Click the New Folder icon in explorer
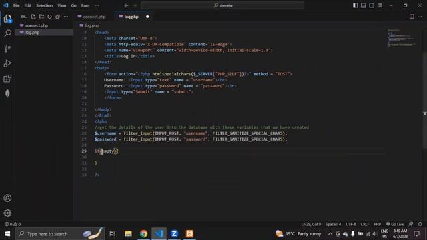The width and height of the screenshot is (427, 240). [x=41, y=17]
